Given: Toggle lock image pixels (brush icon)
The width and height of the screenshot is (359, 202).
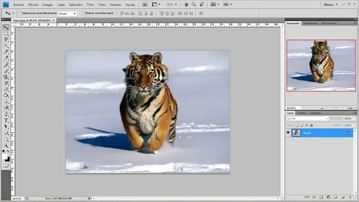Looking at the screenshot, I should (x=302, y=125).
